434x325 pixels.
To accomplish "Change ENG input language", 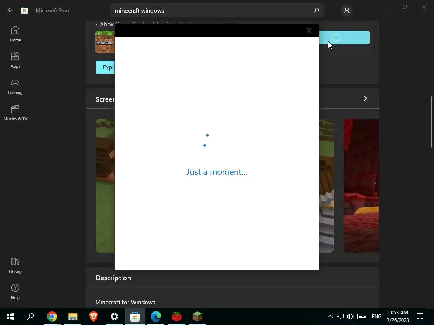I will click(376, 317).
